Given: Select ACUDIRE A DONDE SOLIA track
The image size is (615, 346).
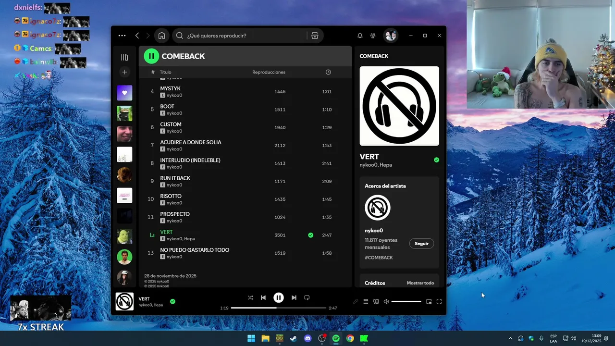Looking at the screenshot, I should 245,145.
